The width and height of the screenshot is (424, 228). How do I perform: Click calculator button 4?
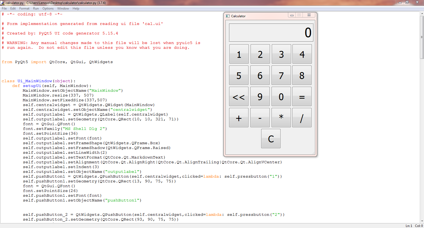[x=302, y=54]
